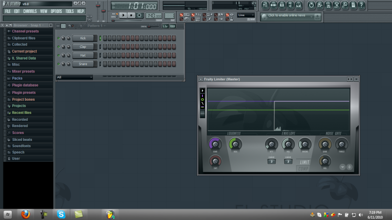Open Firefox from the taskbar
The height and width of the screenshot is (220, 392).
(25, 214)
